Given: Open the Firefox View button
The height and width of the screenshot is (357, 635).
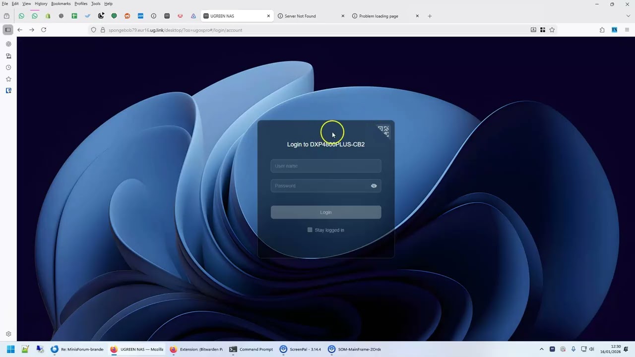Looking at the screenshot, I should coord(6,16).
